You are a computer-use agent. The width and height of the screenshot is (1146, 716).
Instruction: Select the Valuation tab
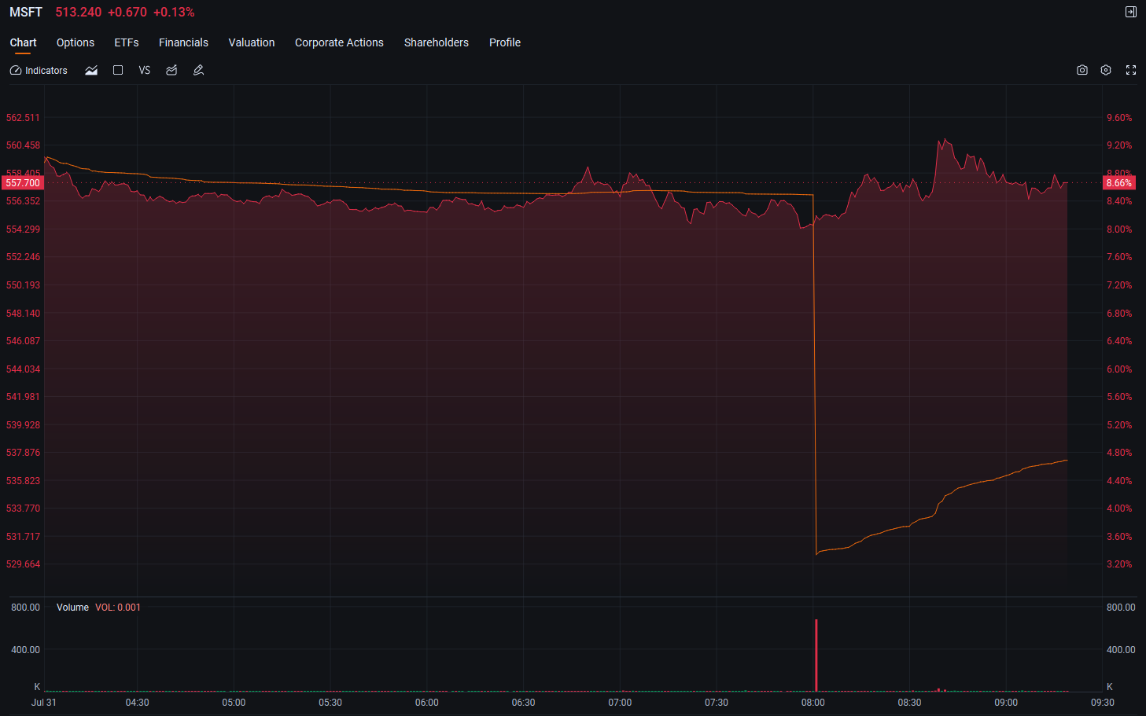[x=252, y=42]
